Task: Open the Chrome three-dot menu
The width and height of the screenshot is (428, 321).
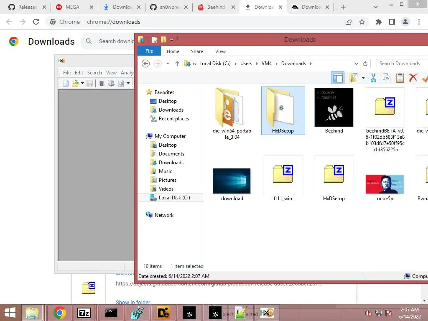Action: pyautogui.click(x=419, y=22)
